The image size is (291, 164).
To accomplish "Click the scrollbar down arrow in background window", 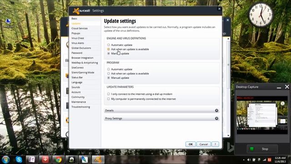I will (x=228, y=136).
